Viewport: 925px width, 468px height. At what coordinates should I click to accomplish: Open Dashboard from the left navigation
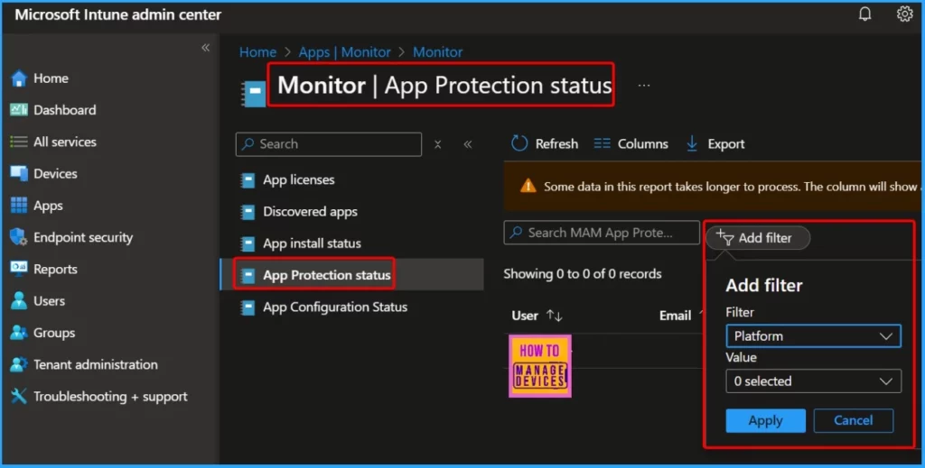click(x=64, y=110)
